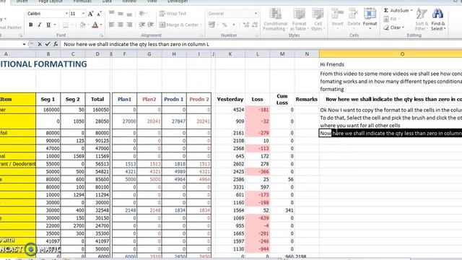Click inside the formula bar text
The height and width of the screenshot is (260, 462).
[136, 44]
